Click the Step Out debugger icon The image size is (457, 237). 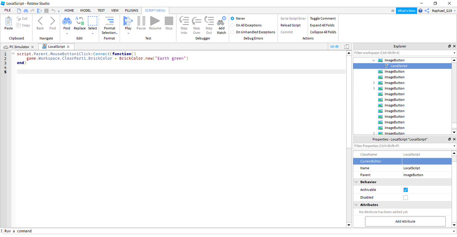(209, 21)
